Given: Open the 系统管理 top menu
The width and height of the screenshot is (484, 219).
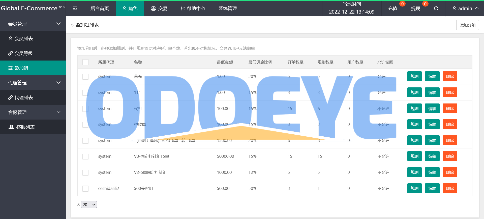Looking at the screenshot, I should [x=228, y=9].
